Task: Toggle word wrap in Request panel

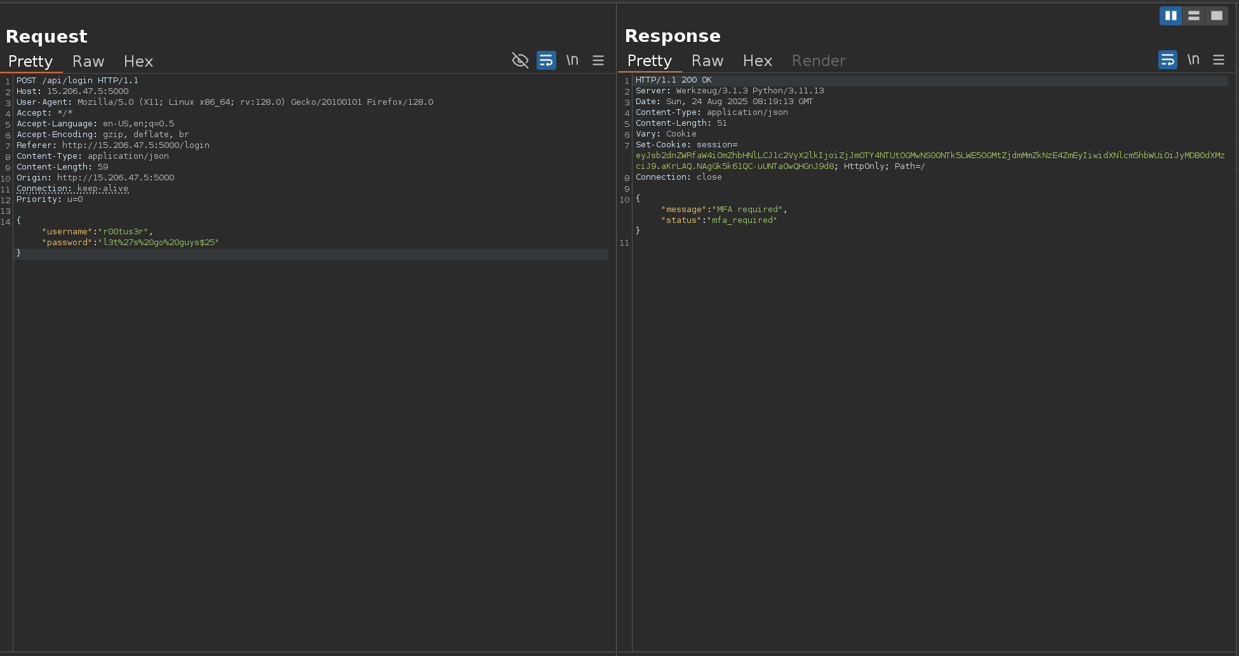Action: tap(546, 60)
